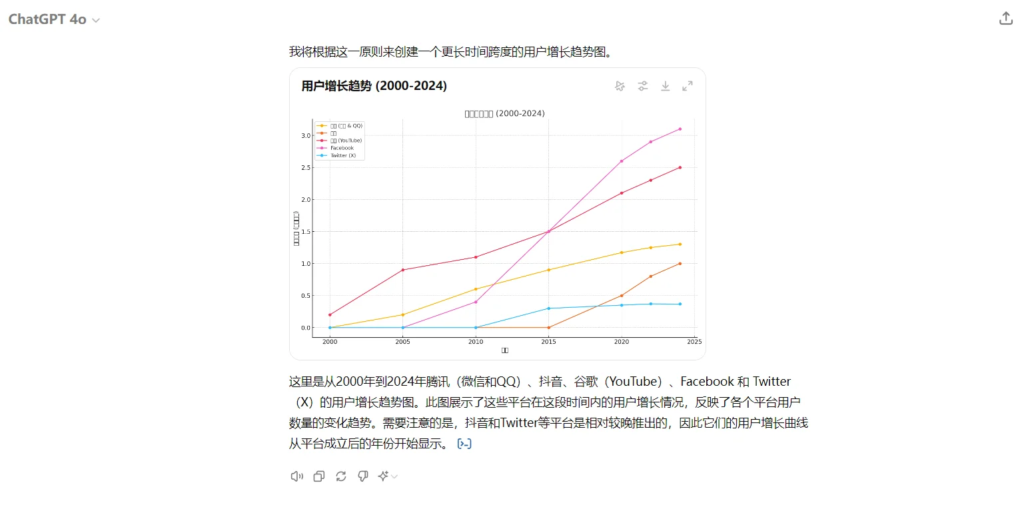Click the user growth line chart image

pos(497,231)
